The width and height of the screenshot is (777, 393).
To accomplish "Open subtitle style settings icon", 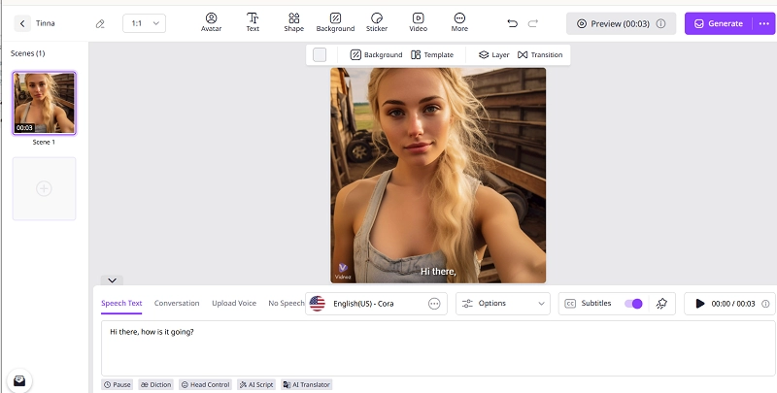I will [661, 304].
